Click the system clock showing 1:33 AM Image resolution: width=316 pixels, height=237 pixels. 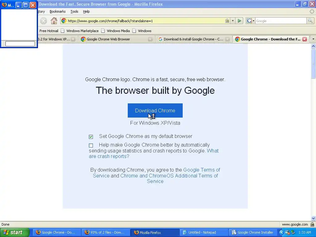tap(305, 232)
